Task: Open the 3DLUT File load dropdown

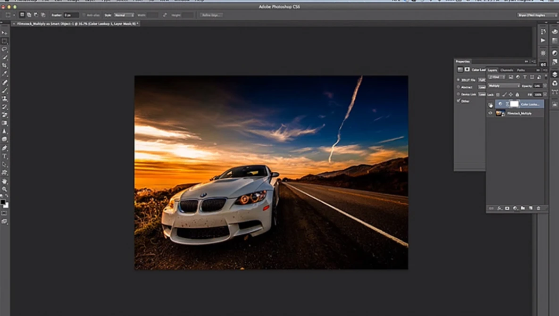Action: point(482,80)
